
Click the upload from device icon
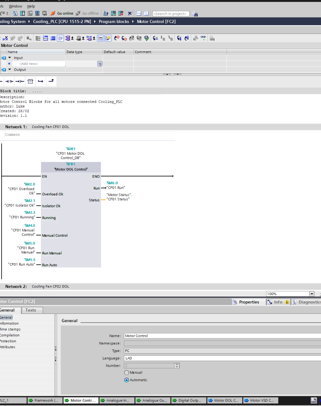(30, 13)
